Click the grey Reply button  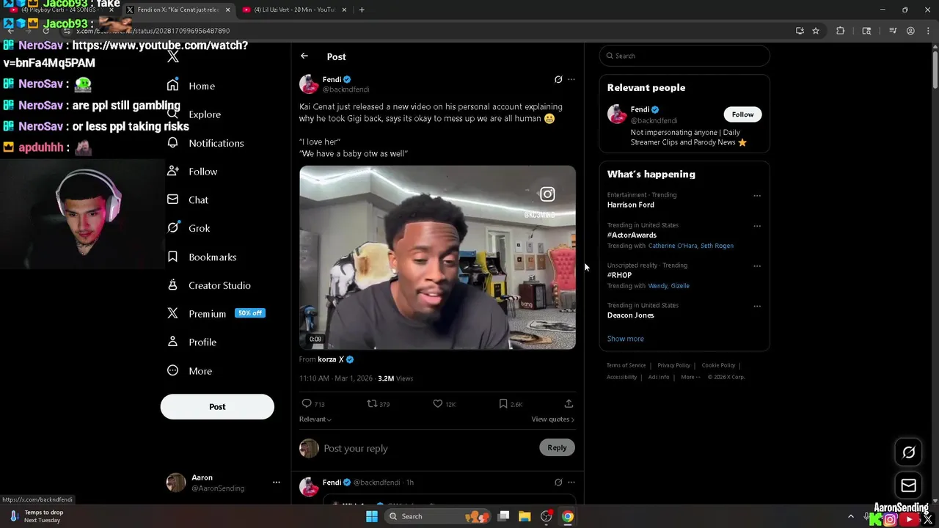557,447
